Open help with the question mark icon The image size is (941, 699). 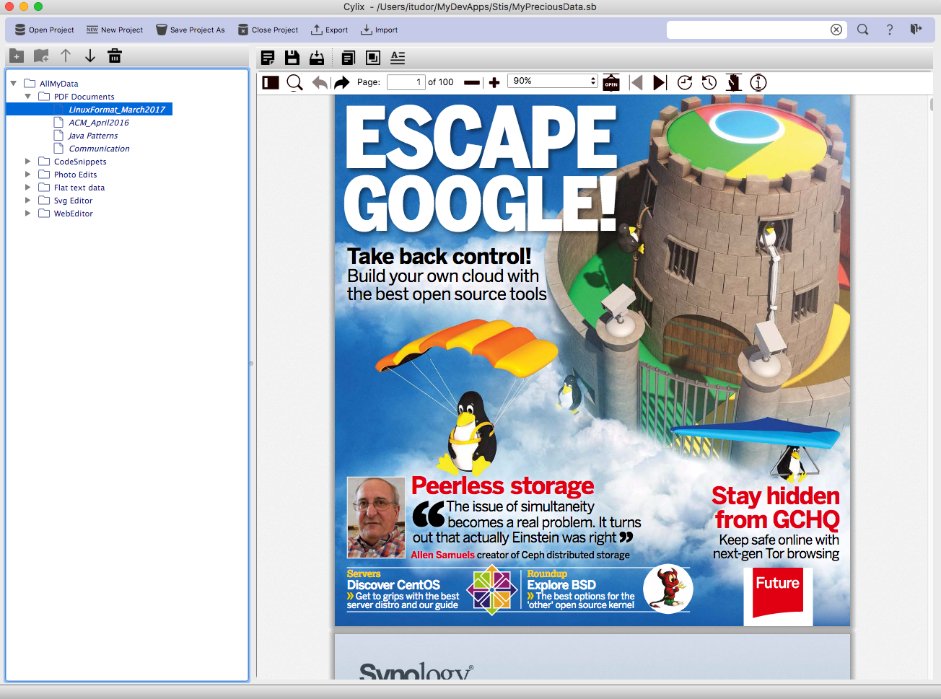click(x=890, y=30)
